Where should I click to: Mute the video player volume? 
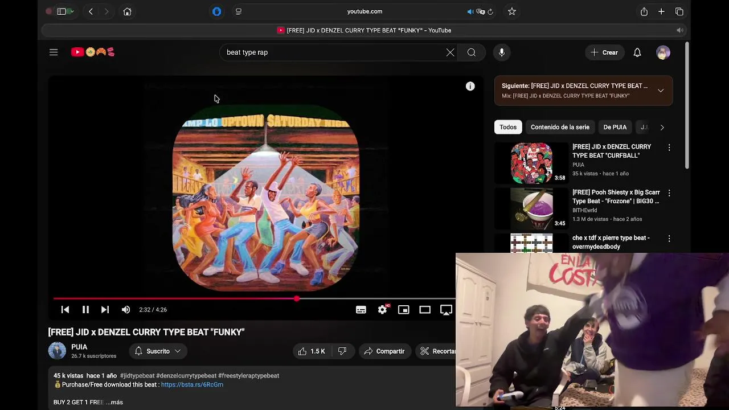tap(126, 310)
